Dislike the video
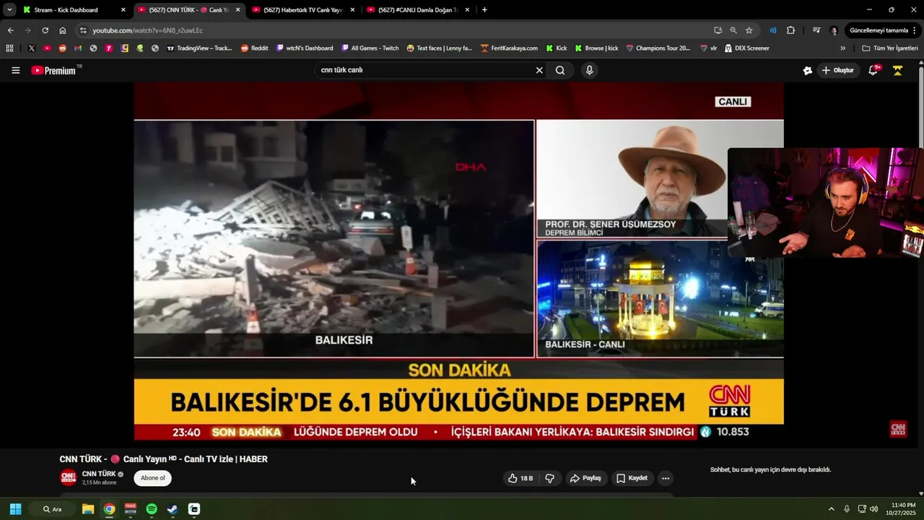This screenshot has height=520, width=924. [550, 478]
